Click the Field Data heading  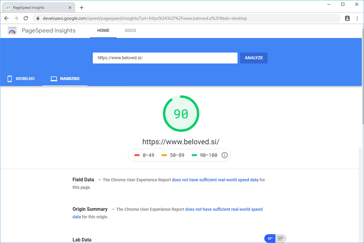pyautogui.click(x=83, y=180)
